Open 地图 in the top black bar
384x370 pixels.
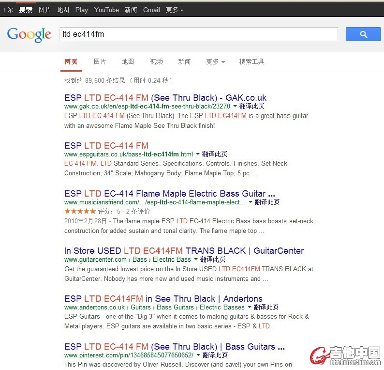(x=63, y=10)
